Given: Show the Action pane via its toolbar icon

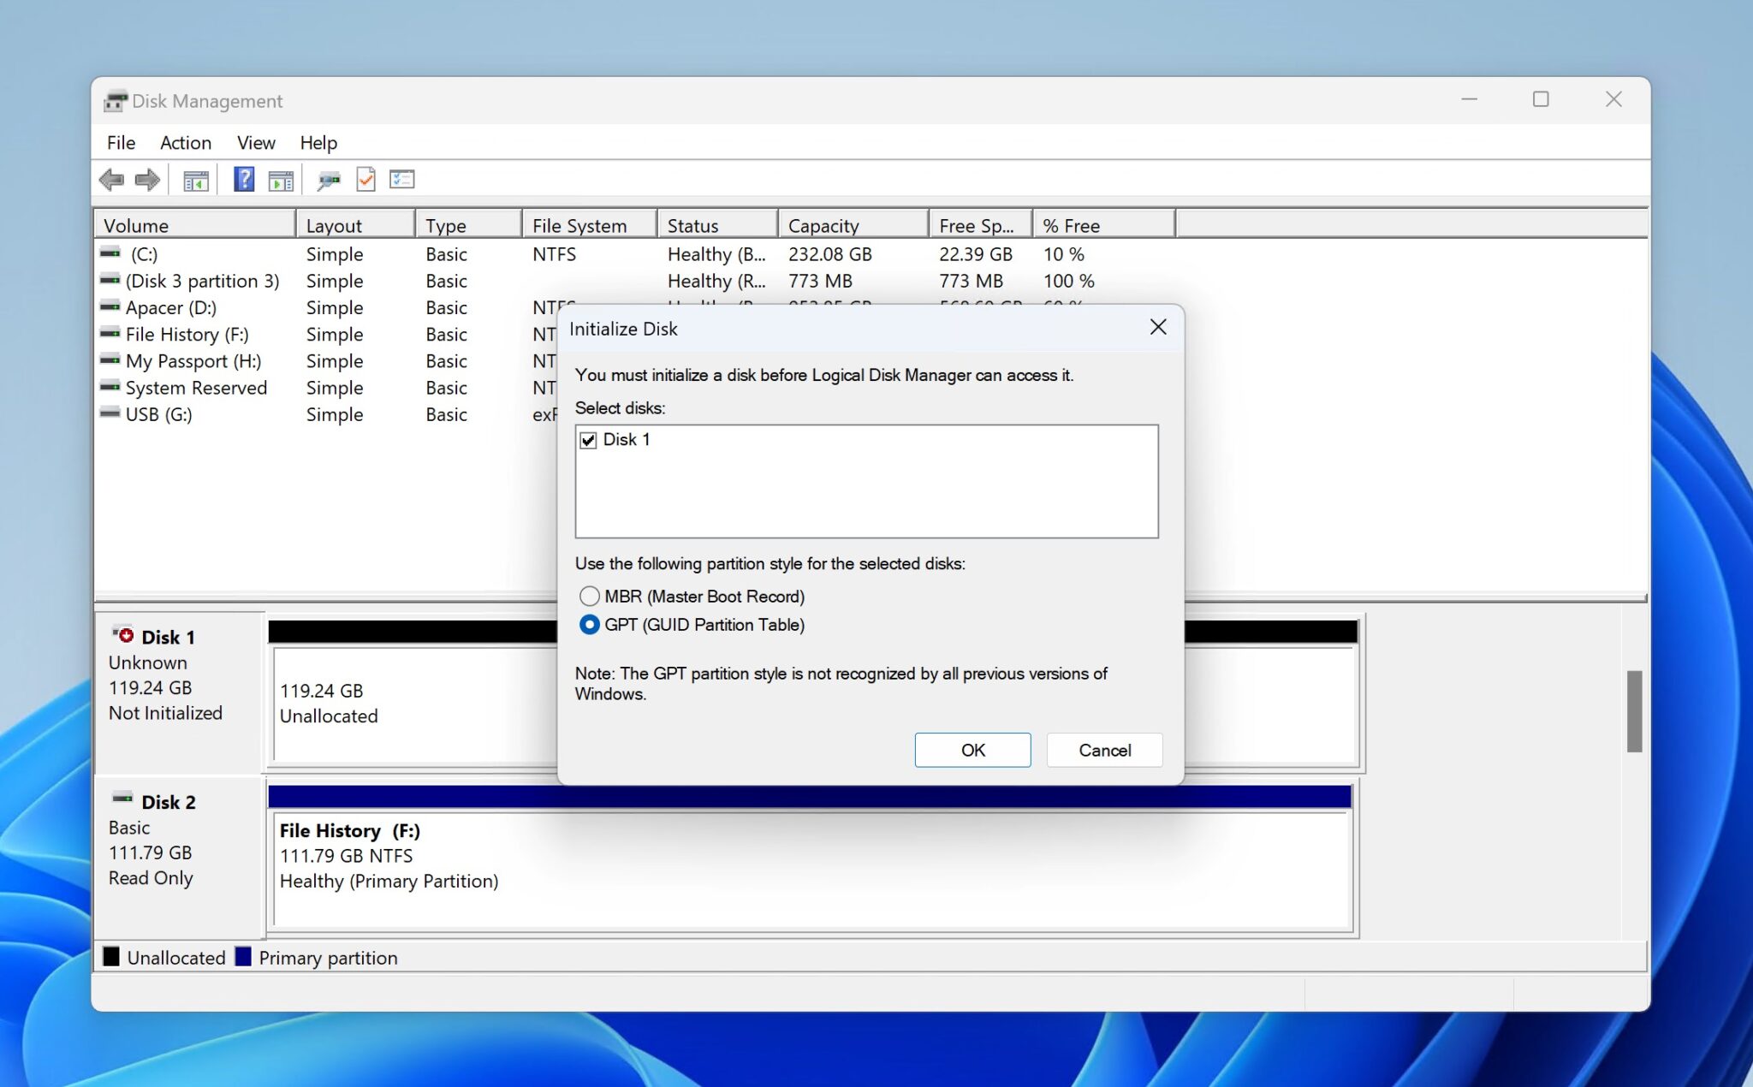Looking at the screenshot, I should tap(282, 179).
